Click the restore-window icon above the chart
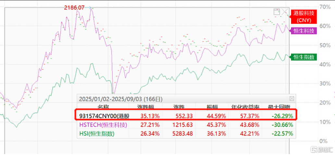 277,12
